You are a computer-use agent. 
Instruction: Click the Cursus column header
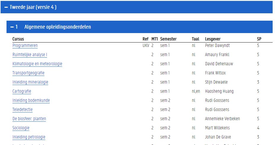18,39
